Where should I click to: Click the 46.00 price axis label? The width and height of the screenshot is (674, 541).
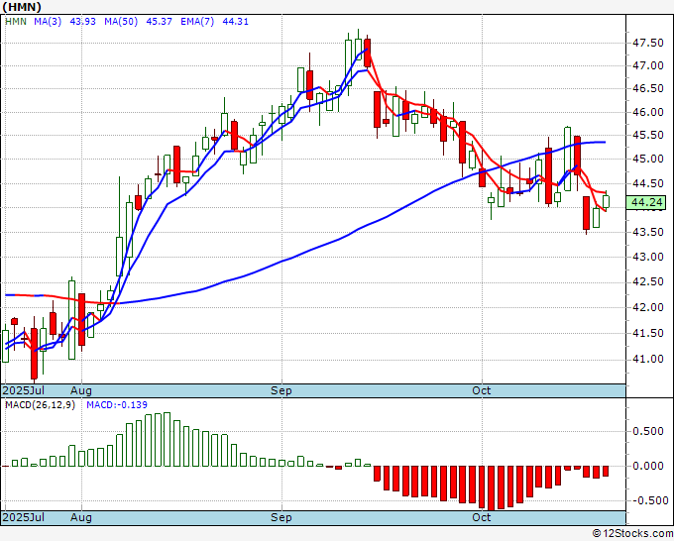[648, 112]
